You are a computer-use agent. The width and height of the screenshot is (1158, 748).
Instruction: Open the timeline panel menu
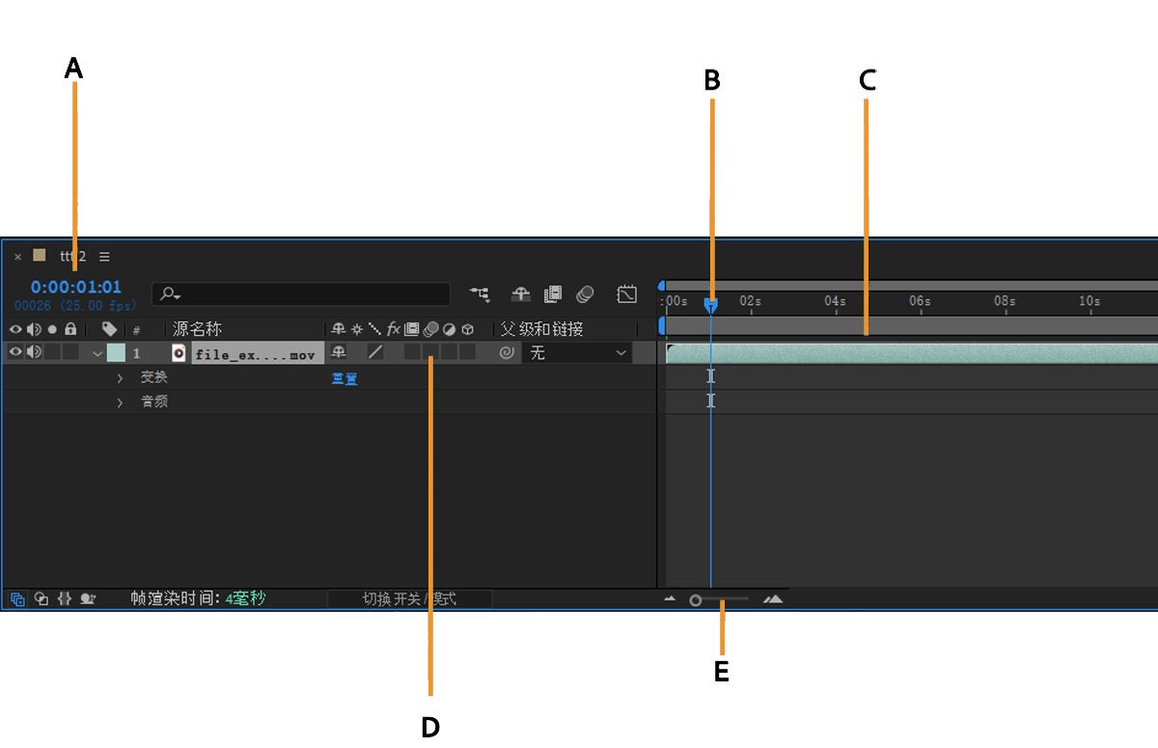104,257
